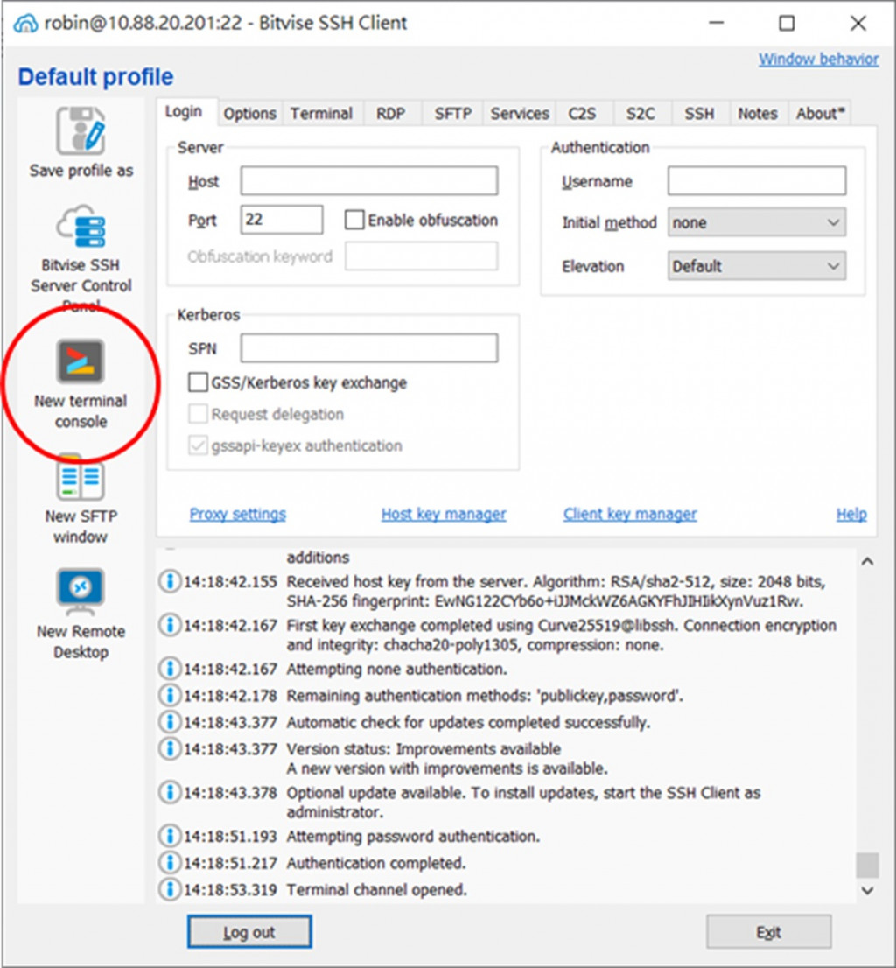Click info icon beside 'First key exchange' entry
Screen dimensions: 896x968
[x=169, y=625]
